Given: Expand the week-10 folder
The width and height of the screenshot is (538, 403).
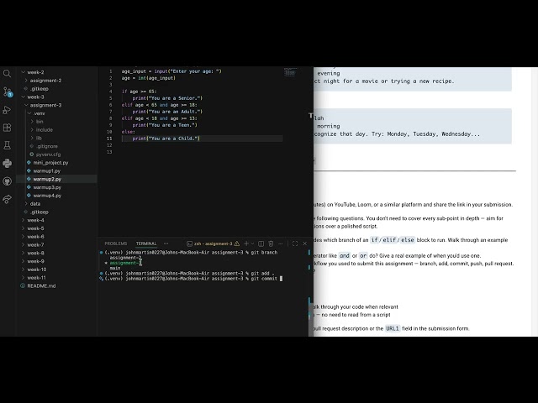Looking at the screenshot, I should pos(58,270).
